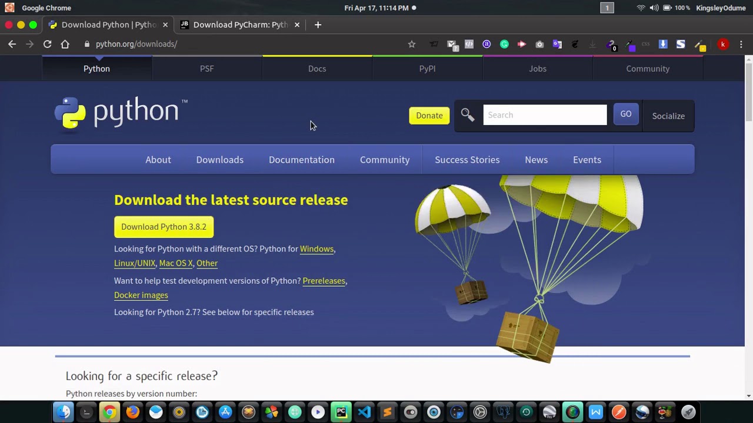Launch Finder from the dock
Screen dimensions: 753x423
pos(63,412)
